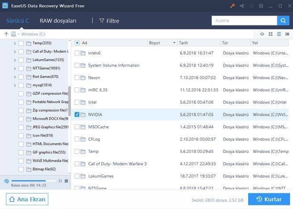Click the breadcrumb chevron before Windows (C:)
This screenshot has height=209, width=293.
click(18, 34)
